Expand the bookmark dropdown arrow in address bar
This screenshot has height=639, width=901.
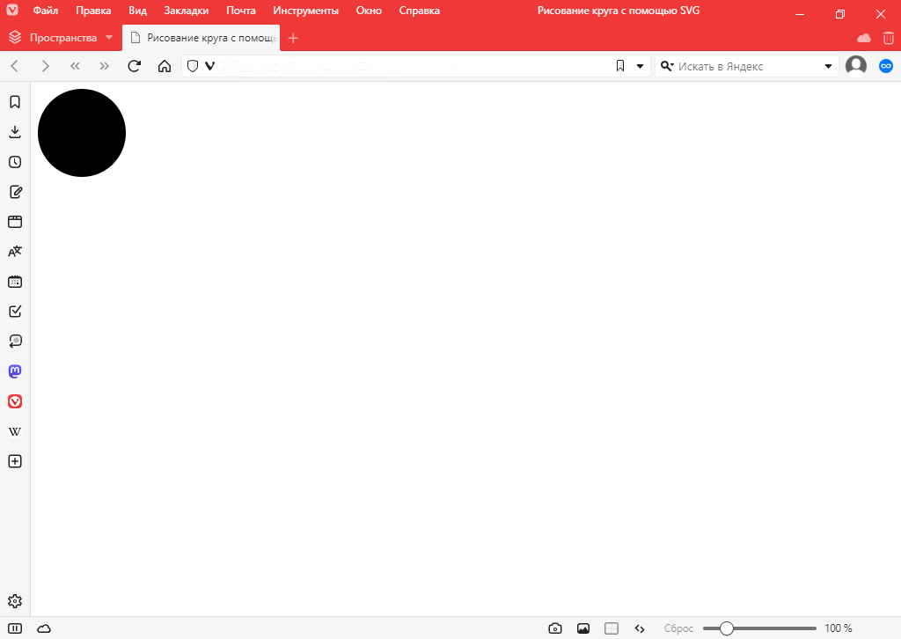pyautogui.click(x=641, y=66)
